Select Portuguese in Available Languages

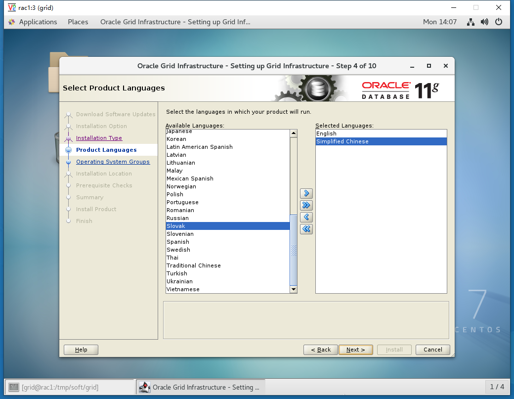[x=227, y=202]
